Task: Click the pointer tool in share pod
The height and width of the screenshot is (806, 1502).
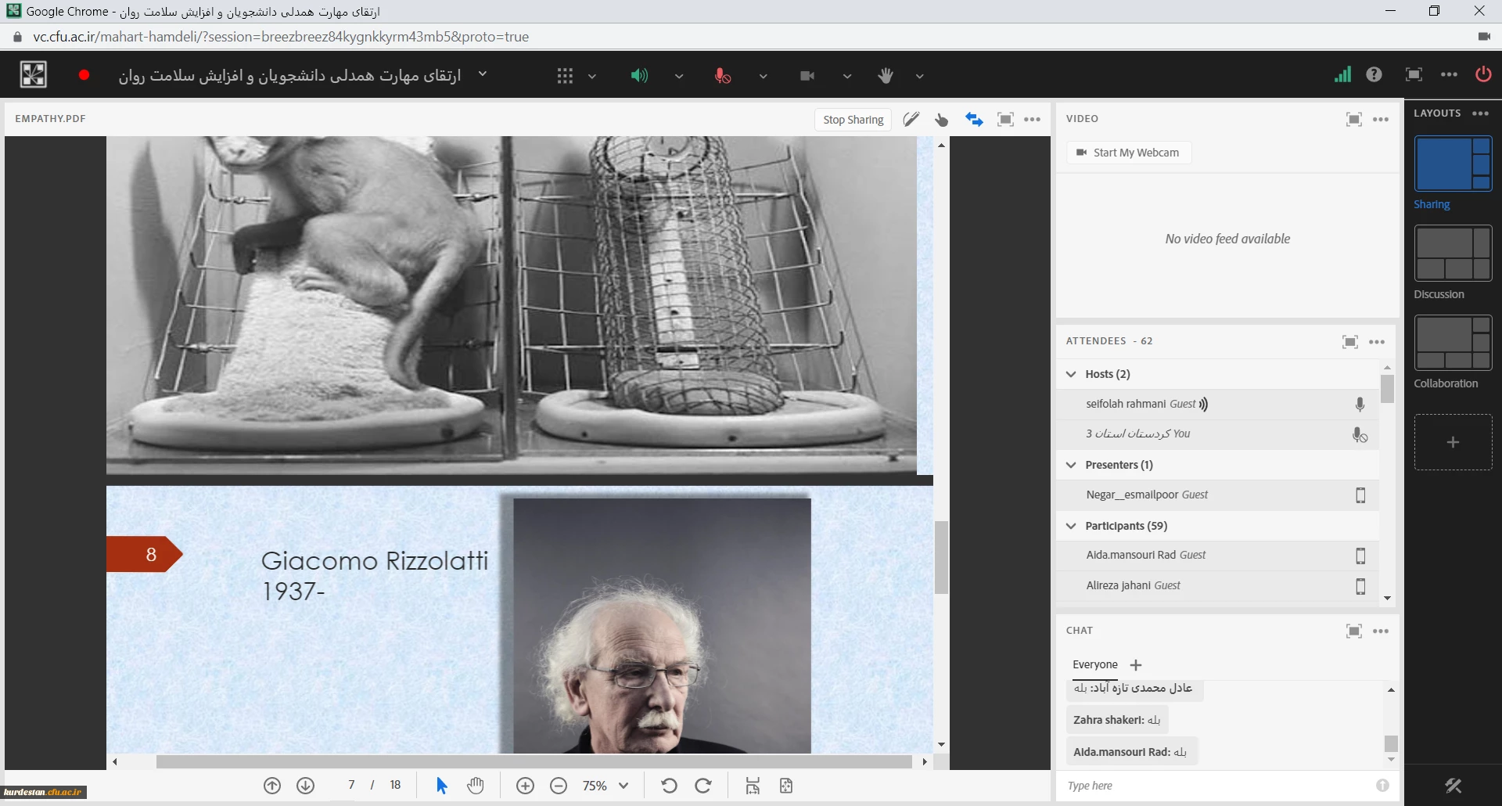Action: click(942, 120)
